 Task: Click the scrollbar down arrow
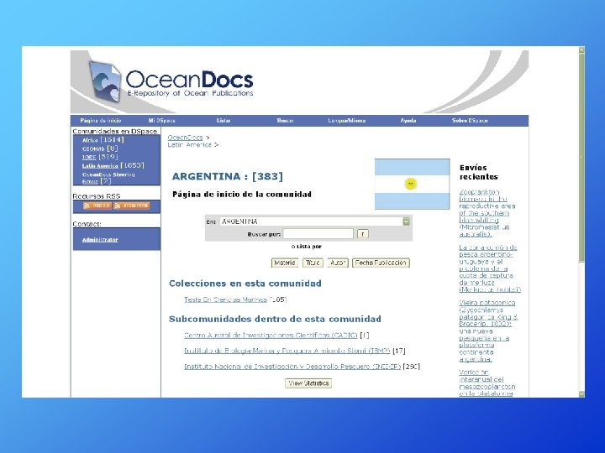tap(581, 394)
